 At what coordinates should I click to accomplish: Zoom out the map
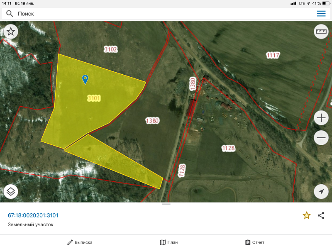(321, 138)
